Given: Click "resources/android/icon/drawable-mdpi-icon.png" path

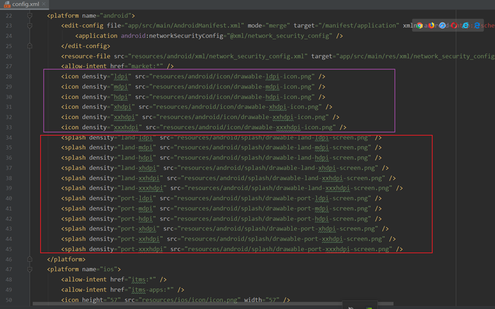Looking at the screenshot, I should pyautogui.click(x=231, y=87).
